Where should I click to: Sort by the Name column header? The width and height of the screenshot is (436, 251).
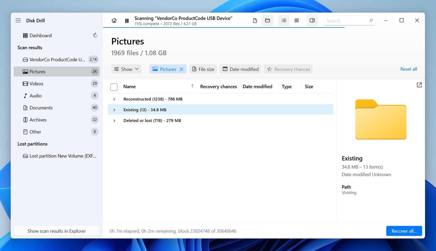coord(129,87)
